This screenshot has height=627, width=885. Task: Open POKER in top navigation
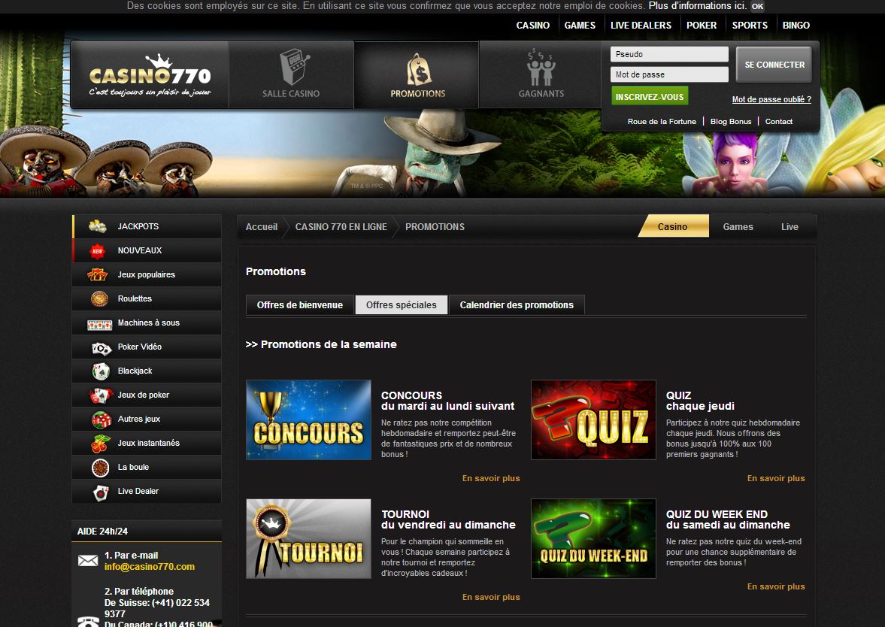coord(702,26)
